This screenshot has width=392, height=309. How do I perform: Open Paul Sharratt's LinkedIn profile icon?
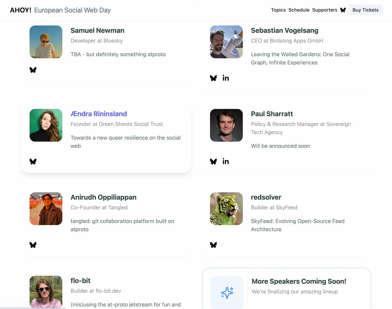coord(226,161)
